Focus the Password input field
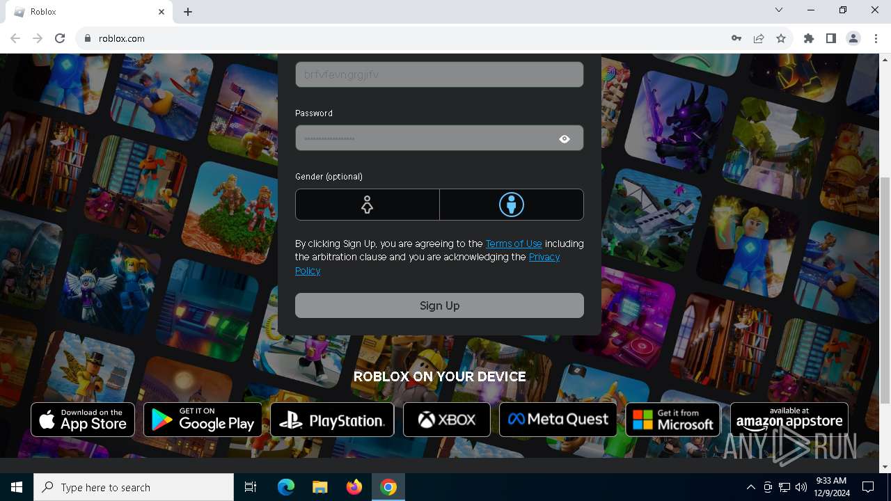The height and width of the screenshot is (501, 891). [x=439, y=138]
